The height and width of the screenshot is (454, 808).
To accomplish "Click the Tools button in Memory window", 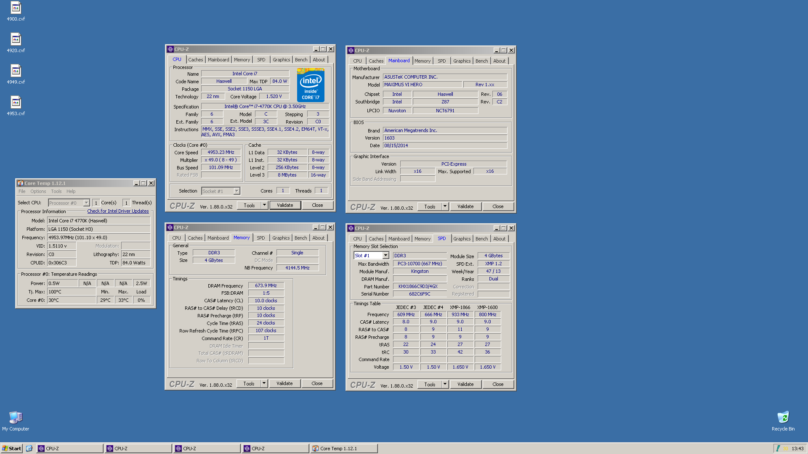I will (249, 383).
